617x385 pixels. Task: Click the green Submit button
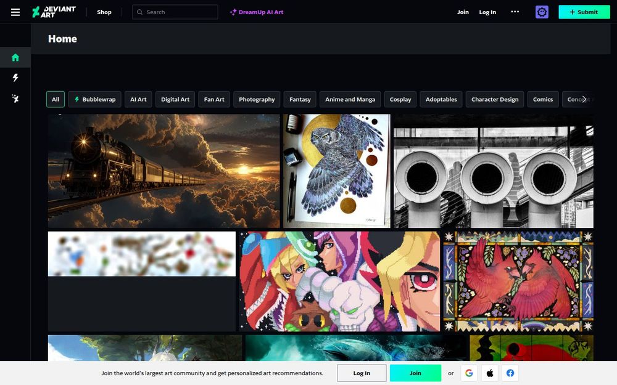click(584, 12)
